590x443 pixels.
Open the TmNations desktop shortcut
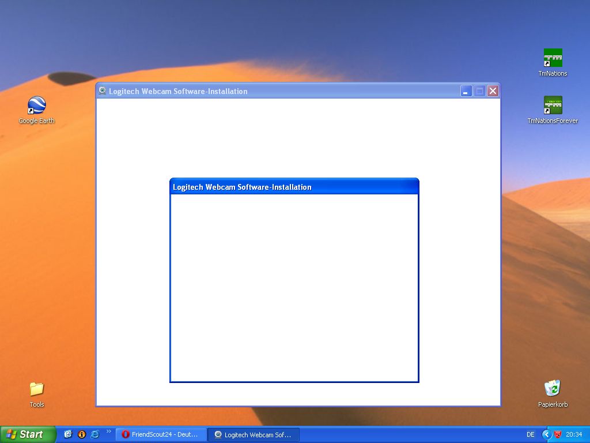tap(553, 62)
